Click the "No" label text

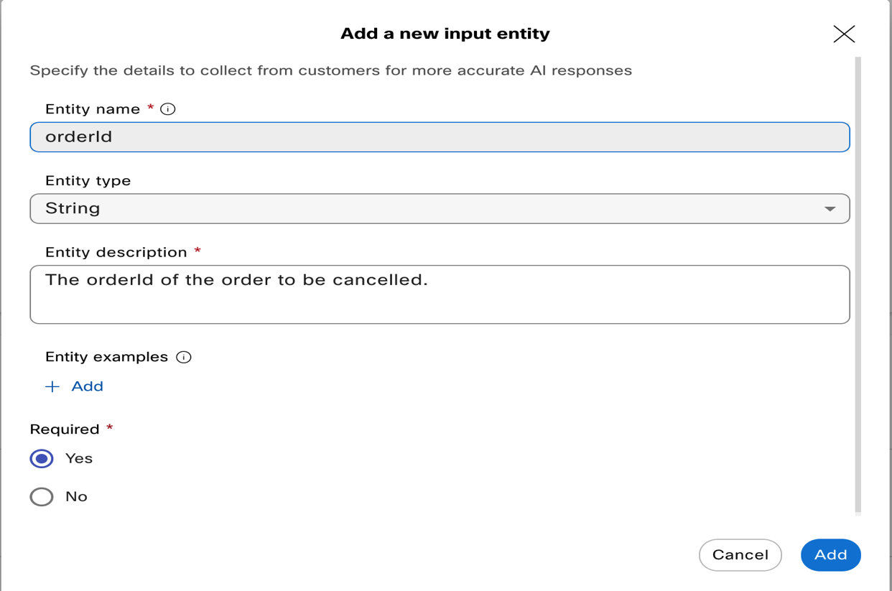(76, 497)
